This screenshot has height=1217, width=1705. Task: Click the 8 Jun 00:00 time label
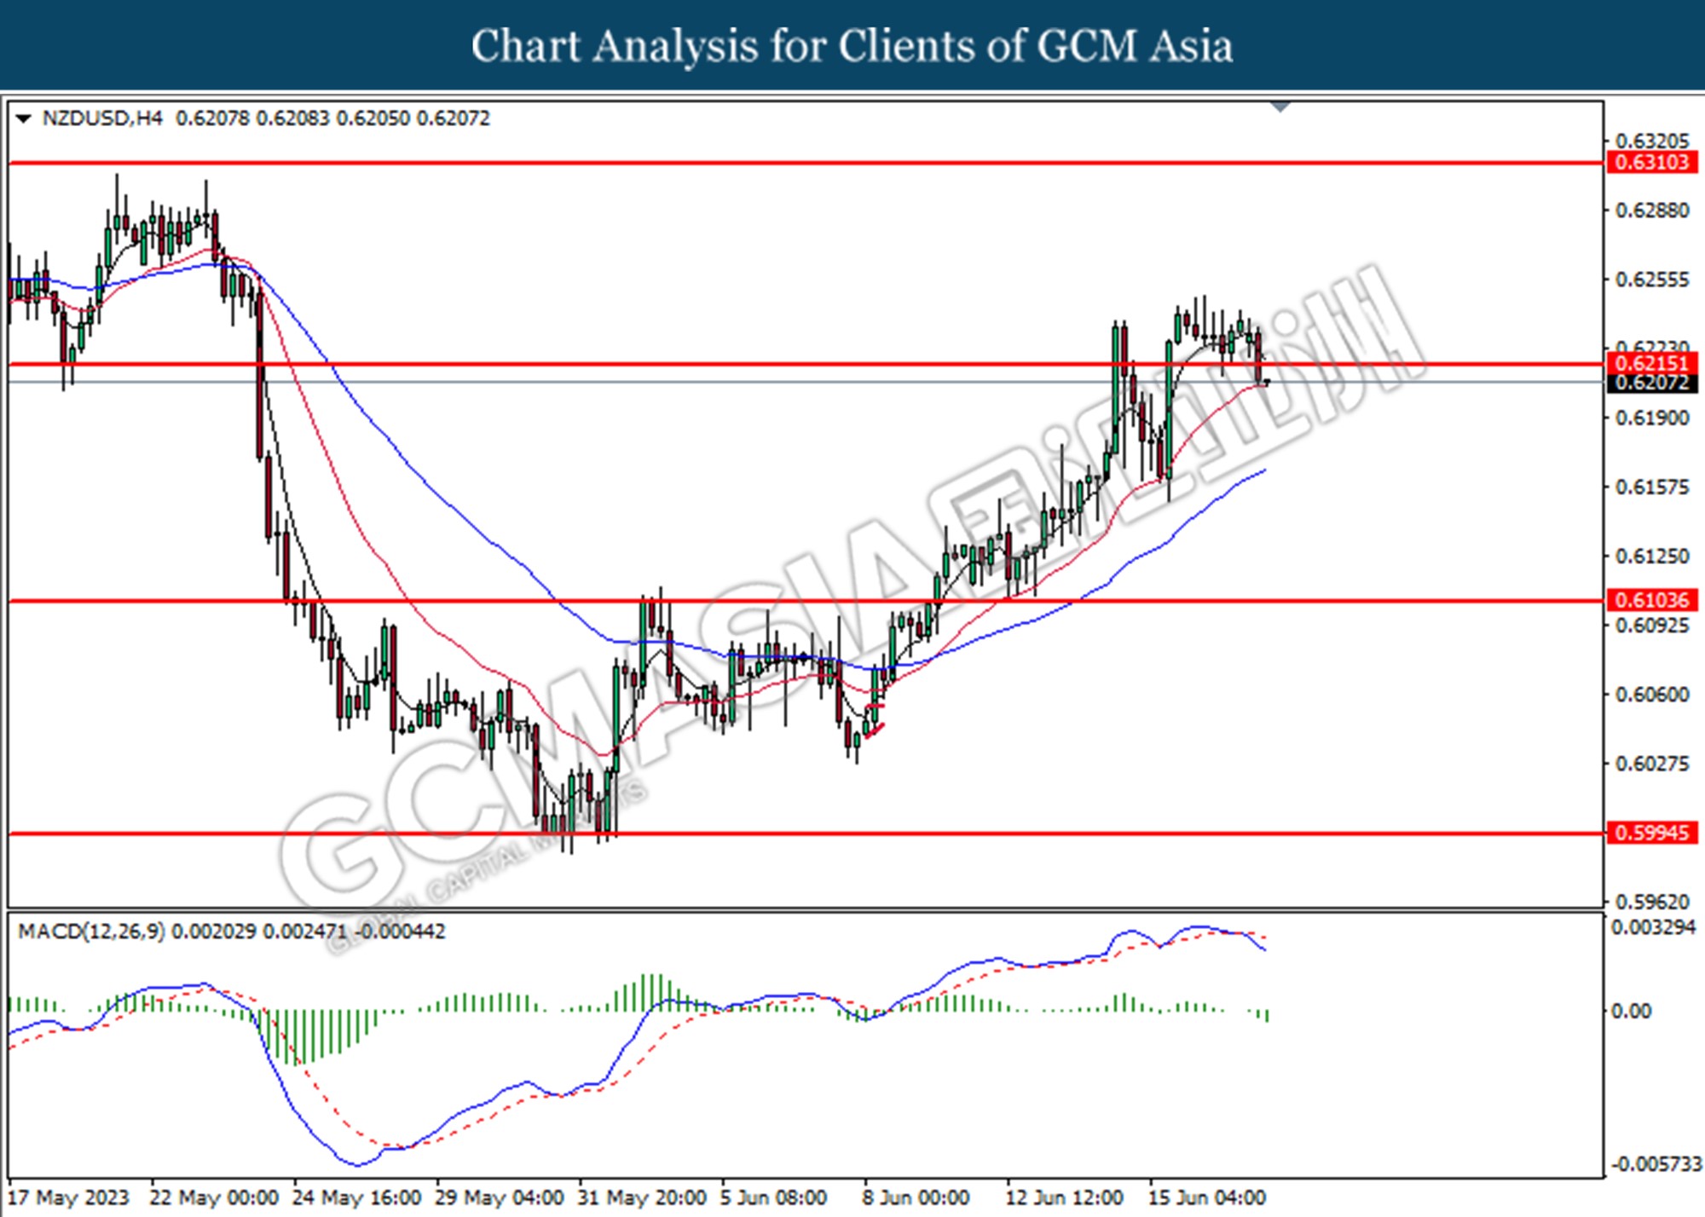coord(916,1197)
